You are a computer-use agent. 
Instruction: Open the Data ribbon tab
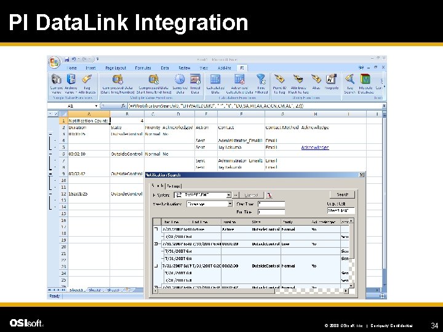pyautogui.click(x=165, y=68)
